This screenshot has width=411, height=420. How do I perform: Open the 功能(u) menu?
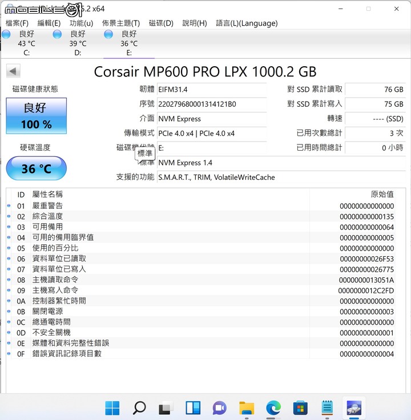[81, 23]
